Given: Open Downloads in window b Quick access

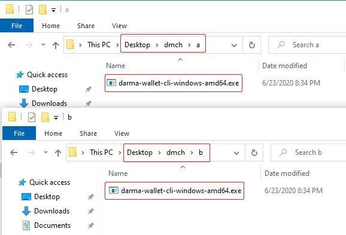Looking at the screenshot, I should click(52, 211).
